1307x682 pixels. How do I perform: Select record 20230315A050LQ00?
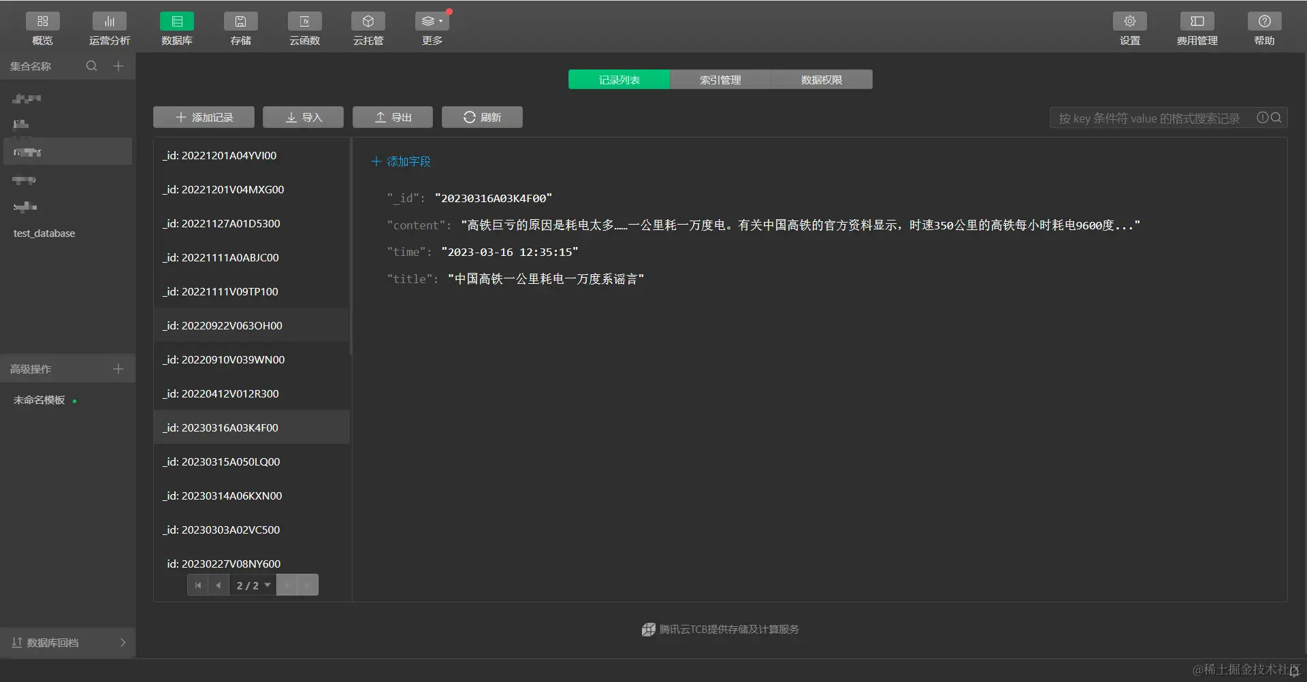tap(251, 461)
